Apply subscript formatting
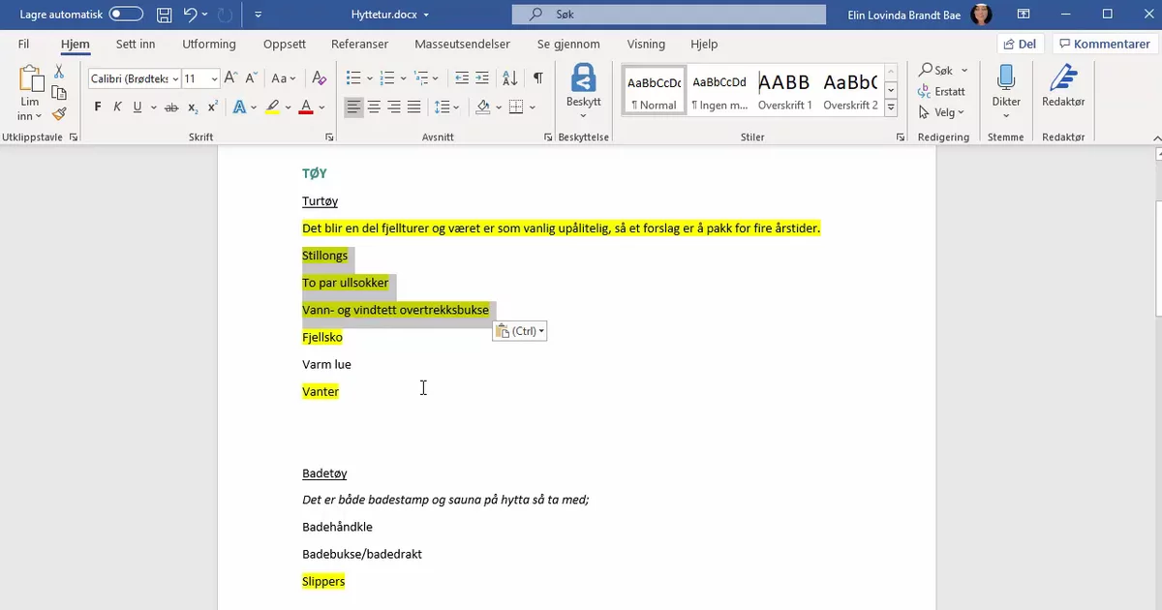This screenshot has width=1162, height=610. (x=193, y=107)
